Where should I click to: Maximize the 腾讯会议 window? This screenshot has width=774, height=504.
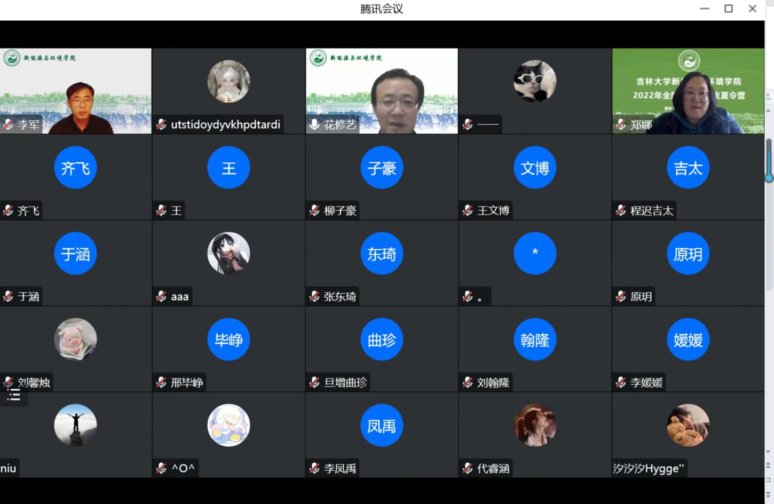[x=728, y=9]
